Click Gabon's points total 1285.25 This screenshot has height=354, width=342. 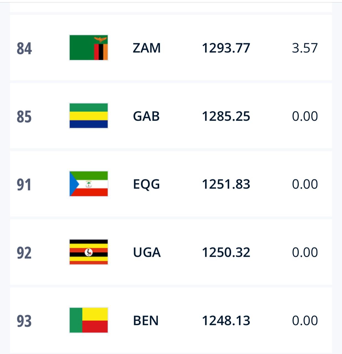(x=226, y=116)
